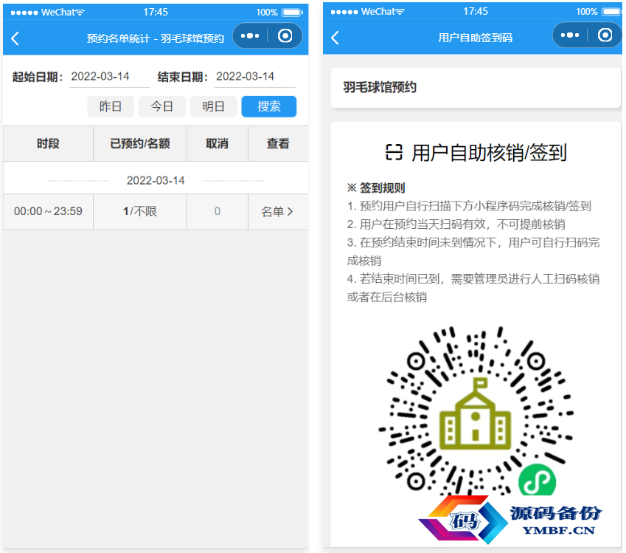This screenshot has width=626, height=553.
Task: Click the 00:00～23:59 time slot cell
Action: (x=49, y=211)
